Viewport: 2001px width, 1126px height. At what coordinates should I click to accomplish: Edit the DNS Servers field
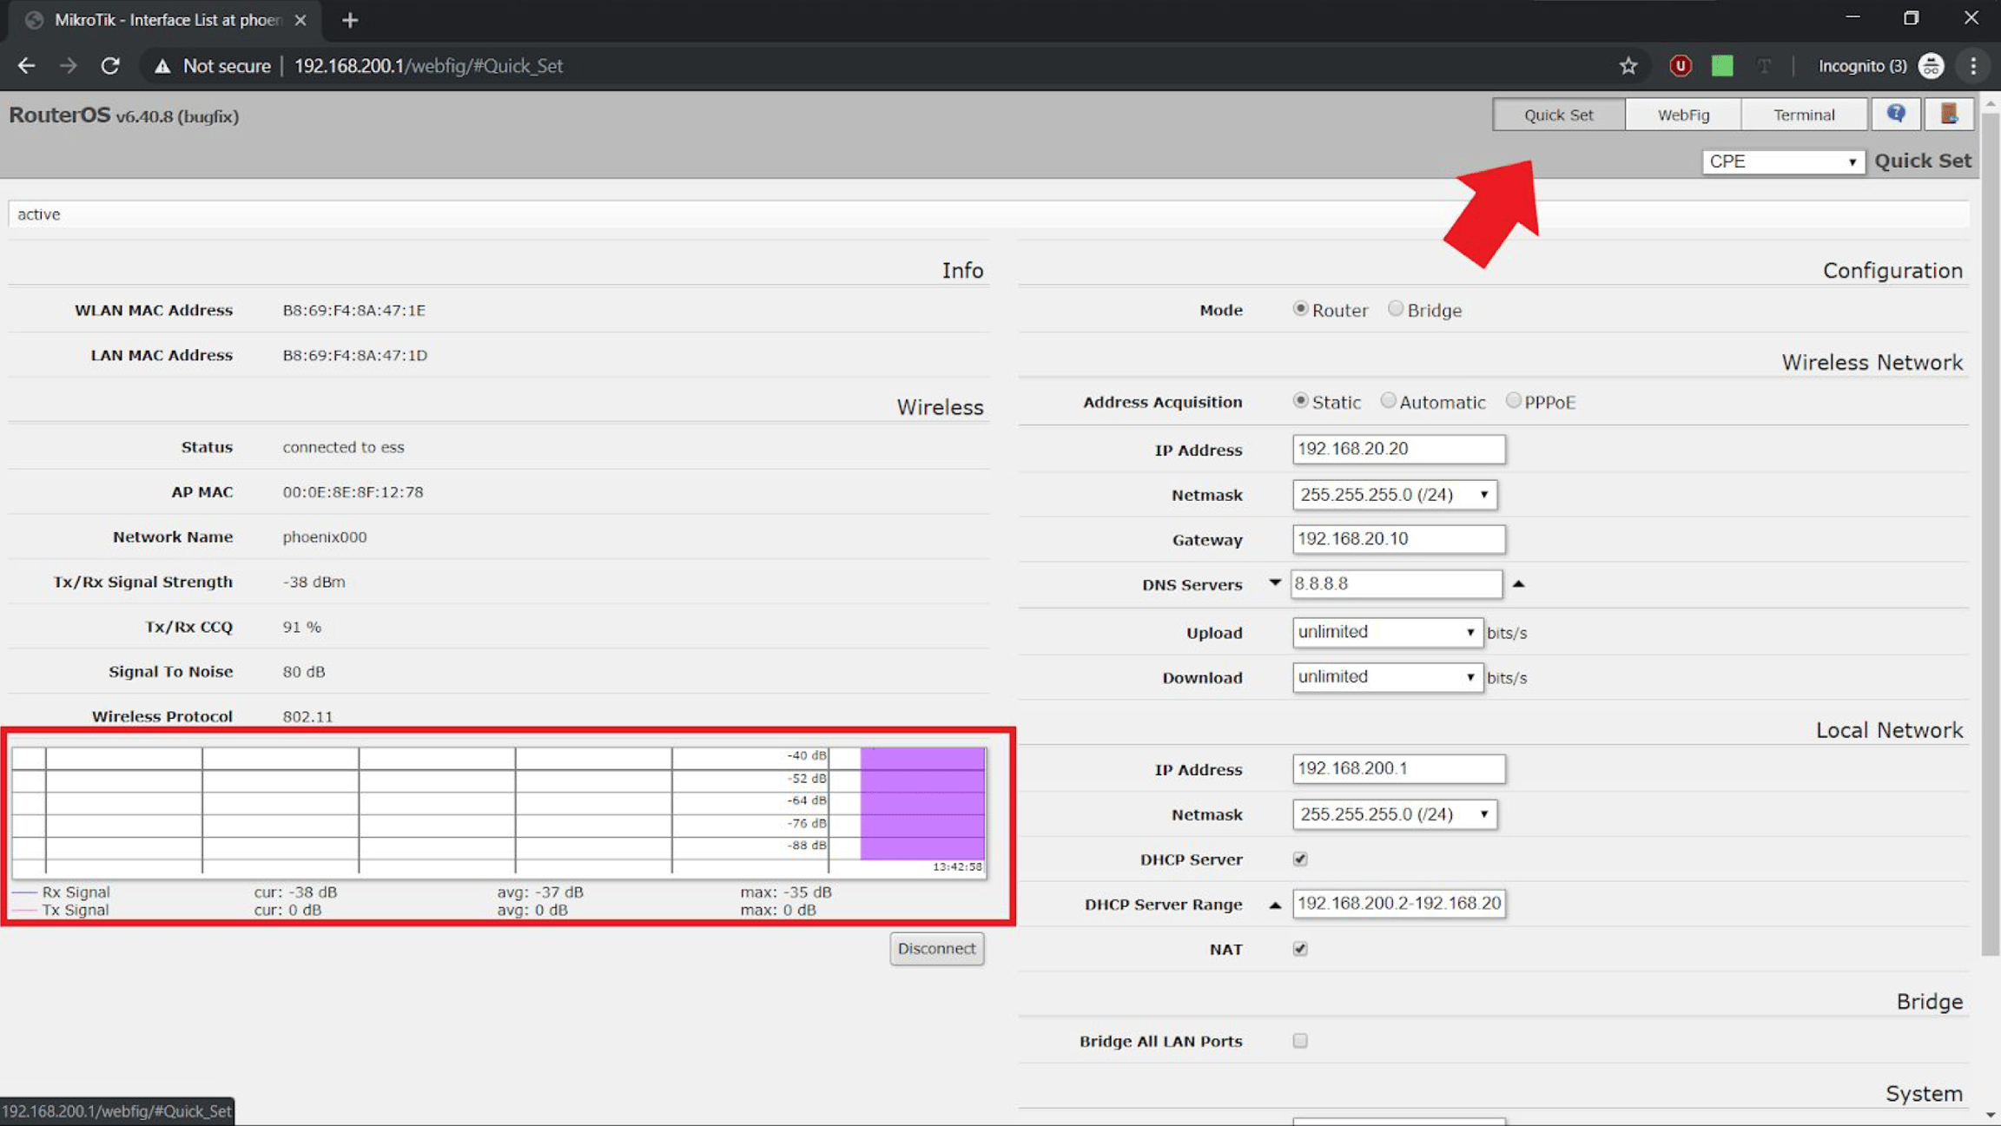point(1396,584)
